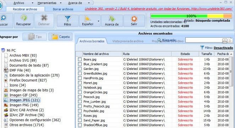
Task: Check the OrangeCircles.jpg checkbox
Action: click(x=80, y=92)
